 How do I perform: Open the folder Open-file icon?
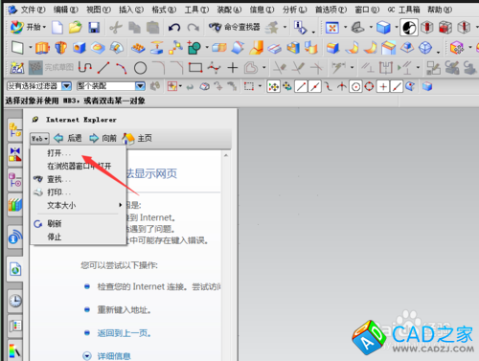click(76, 28)
